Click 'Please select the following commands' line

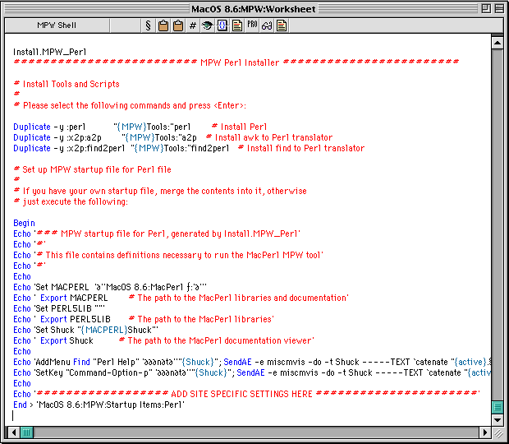(130, 105)
